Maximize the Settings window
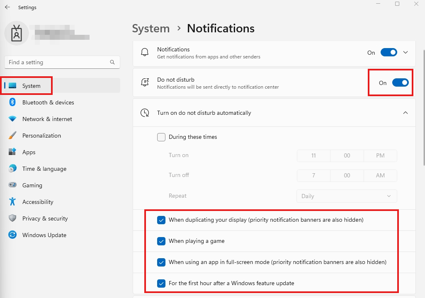Screen dimensions: 425x298 coord(397,4)
